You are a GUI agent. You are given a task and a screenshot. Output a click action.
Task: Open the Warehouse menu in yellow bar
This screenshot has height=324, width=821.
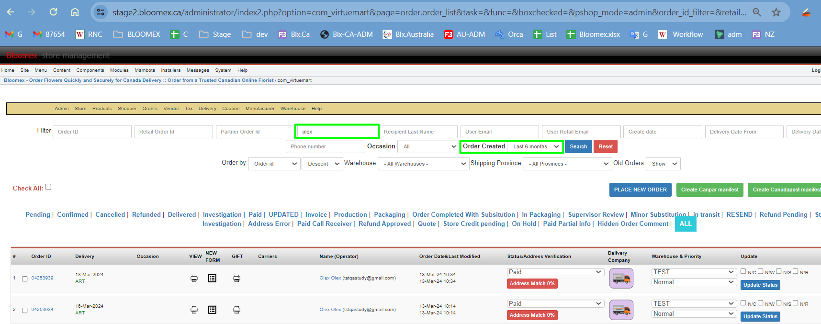pos(293,109)
